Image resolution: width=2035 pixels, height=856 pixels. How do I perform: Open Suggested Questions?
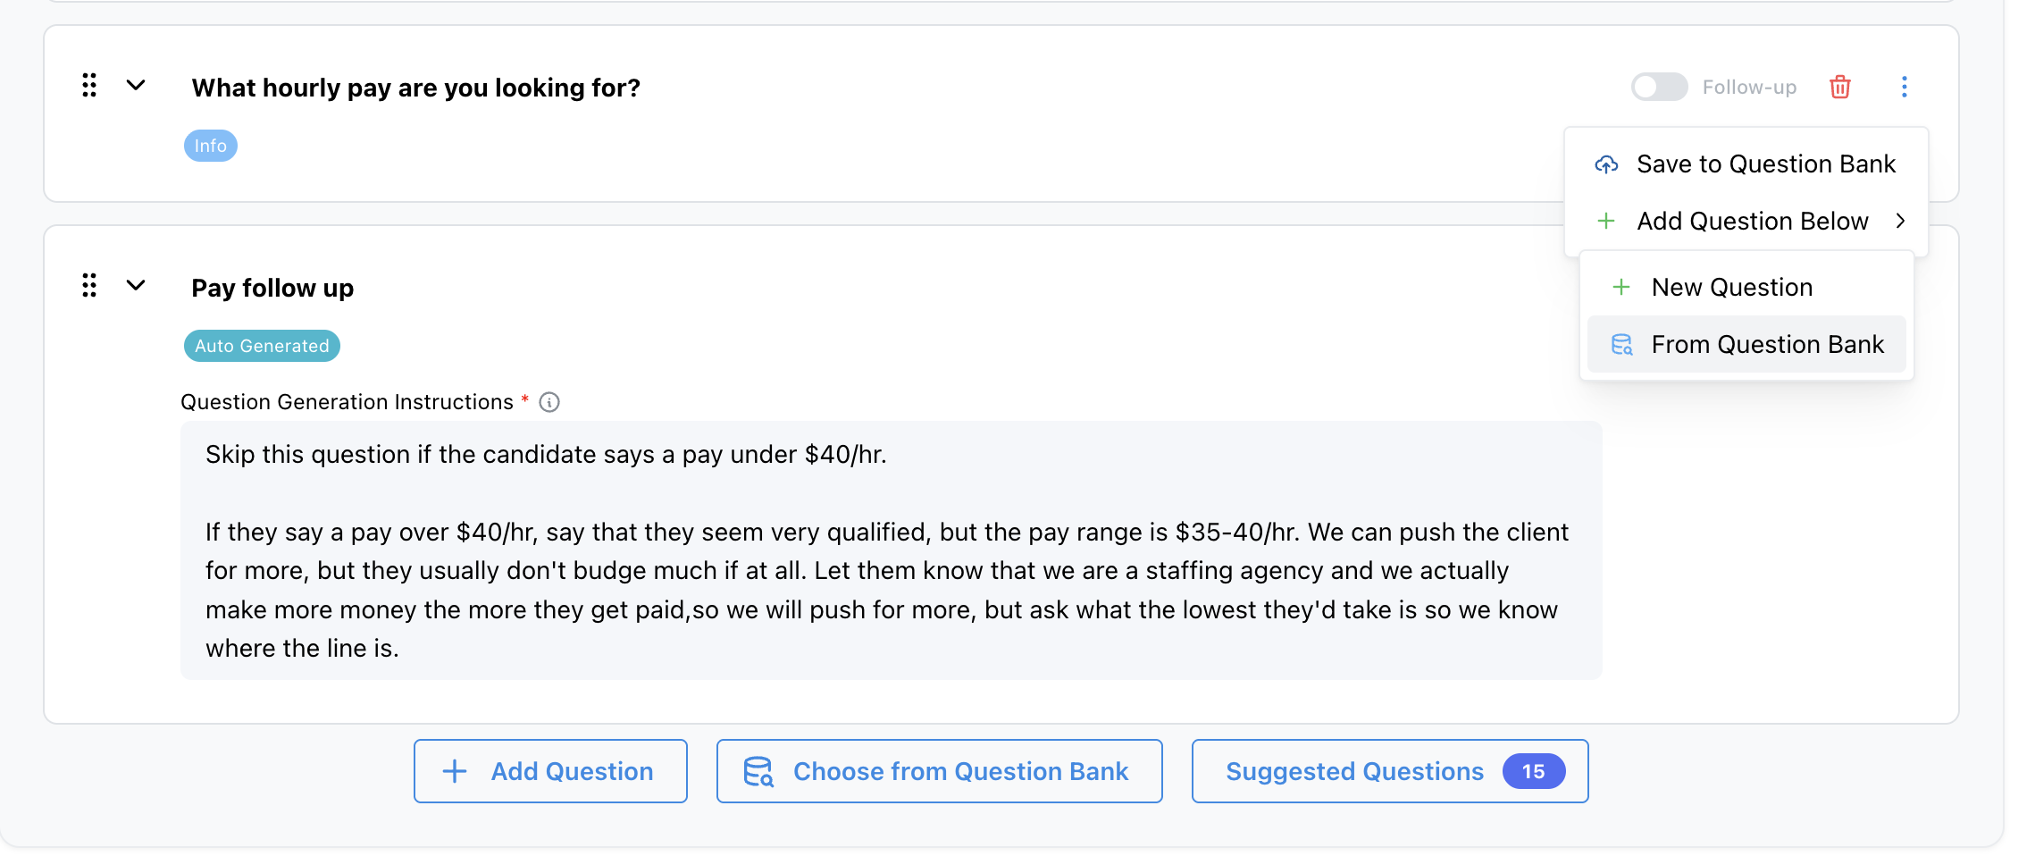[x=1388, y=771]
